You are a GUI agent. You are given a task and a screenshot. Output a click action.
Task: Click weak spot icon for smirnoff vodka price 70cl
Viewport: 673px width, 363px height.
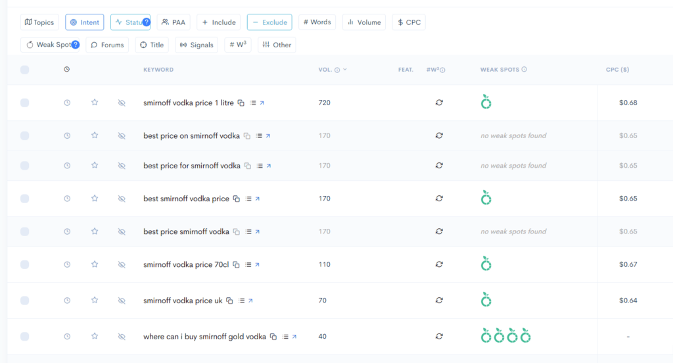(x=486, y=264)
